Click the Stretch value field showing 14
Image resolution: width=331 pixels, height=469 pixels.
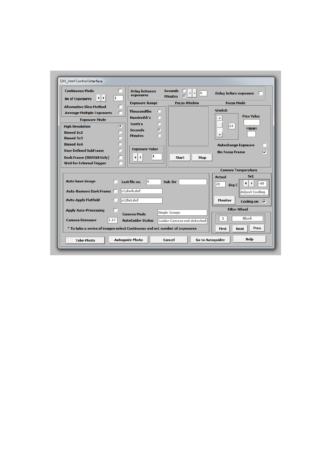point(232,126)
